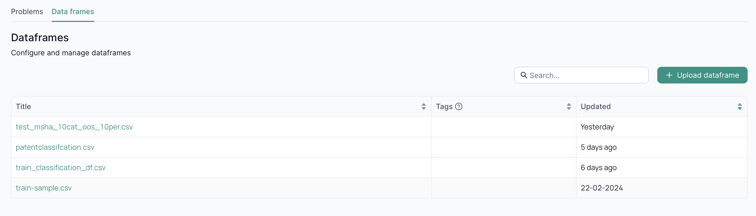Click the search magnifier icon
756x216 pixels.
coord(525,75)
